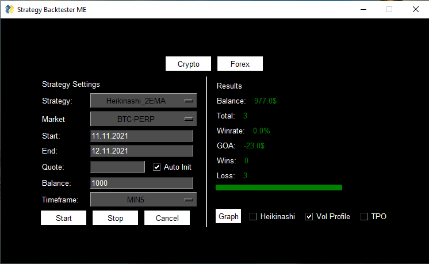Click the Python app icon in title bar

pyautogui.click(x=9, y=10)
